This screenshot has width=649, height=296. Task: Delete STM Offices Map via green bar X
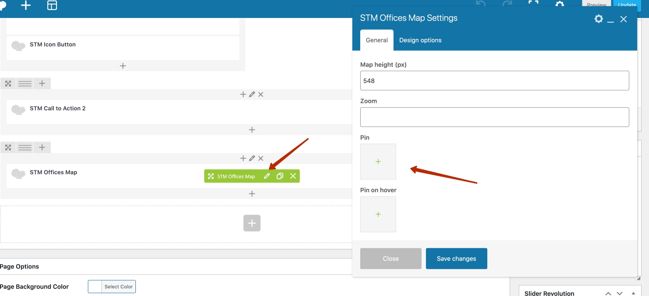tap(293, 176)
